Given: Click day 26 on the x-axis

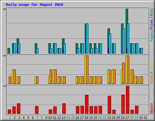Looking at the screenshot, I should pyautogui.click(x=123, y=118).
